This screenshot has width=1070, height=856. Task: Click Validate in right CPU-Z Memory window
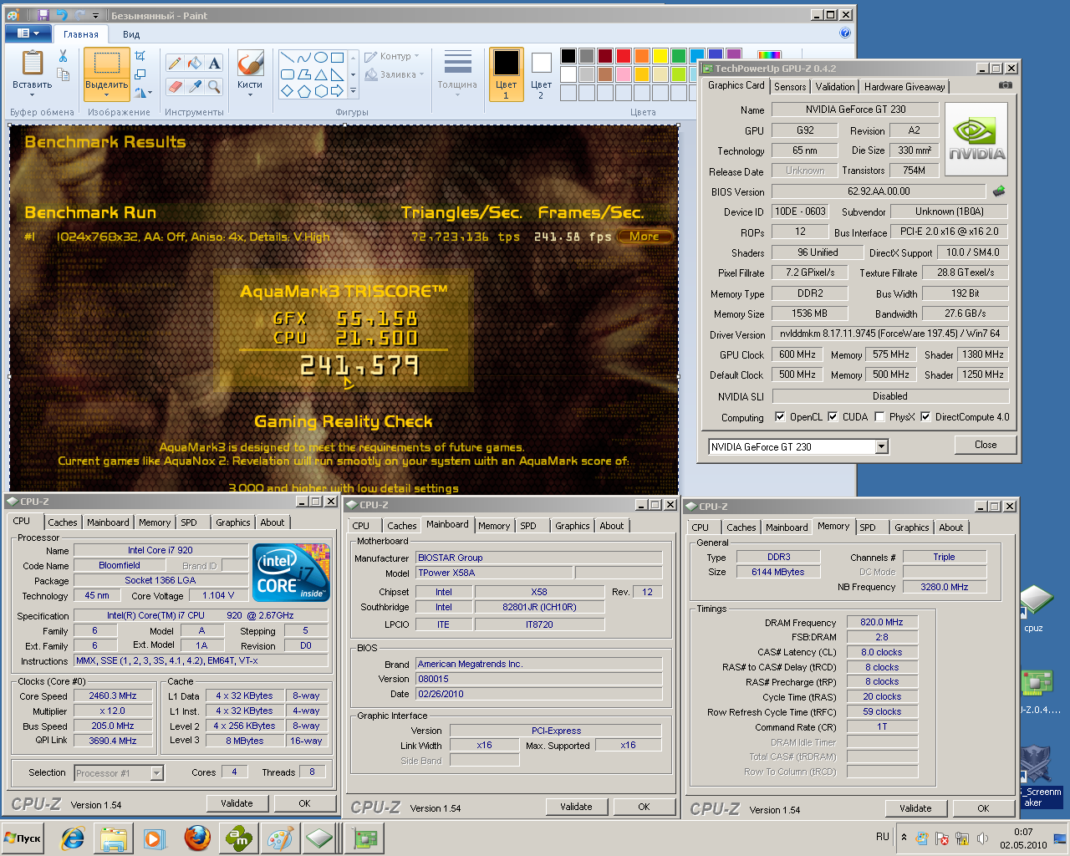pyautogui.click(x=915, y=808)
